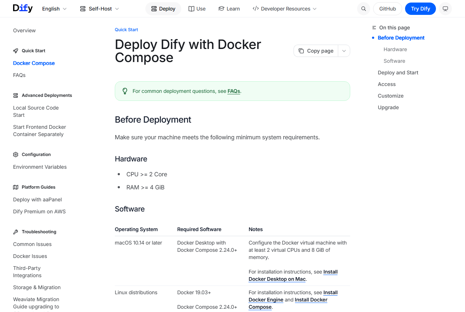
Task: Jump to Customize in page outline
Action: coord(391,96)
